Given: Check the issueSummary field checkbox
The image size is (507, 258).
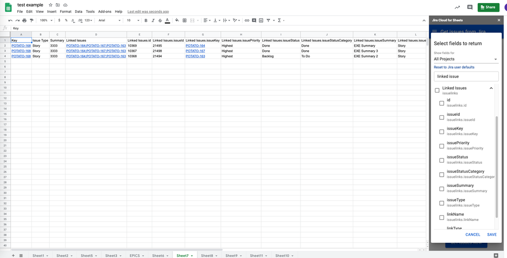Looking at the screenshot, I should (442, 189).
